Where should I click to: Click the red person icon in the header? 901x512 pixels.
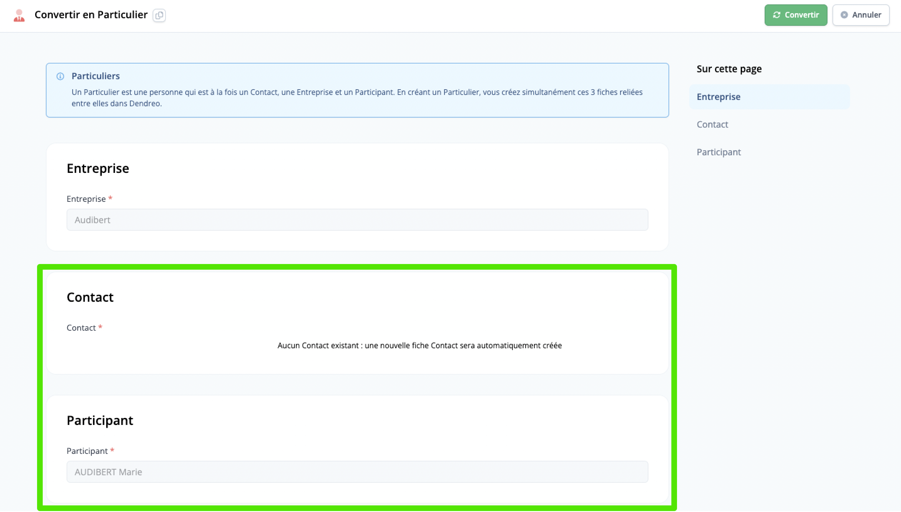(19, 15)
